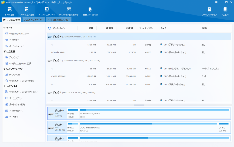234x147 pixels.
Task: Open 重複ファイル削除 toolbar tool
Action: click(x=90, y=12)
